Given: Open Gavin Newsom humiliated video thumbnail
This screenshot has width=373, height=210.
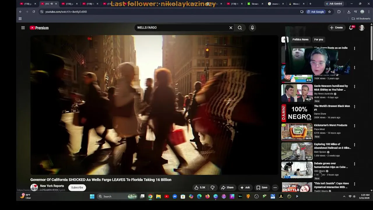Looking at the screenshot, I should point(297,93).
